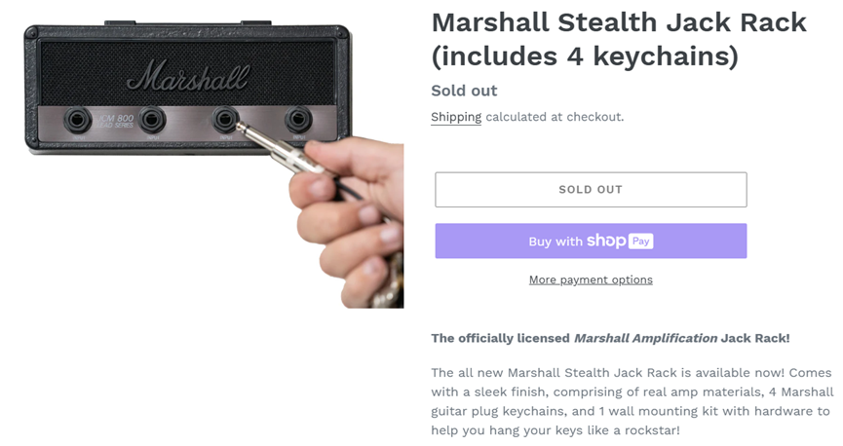Click the product description paragraph
This screenshot has height=446, width=843.
pos(632,401)
